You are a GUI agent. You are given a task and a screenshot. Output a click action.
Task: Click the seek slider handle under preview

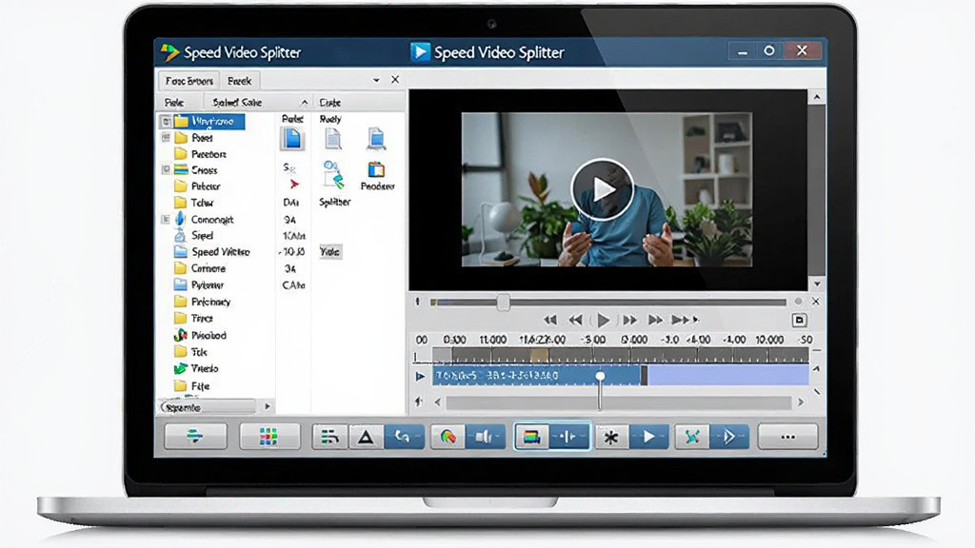[503, 303]
